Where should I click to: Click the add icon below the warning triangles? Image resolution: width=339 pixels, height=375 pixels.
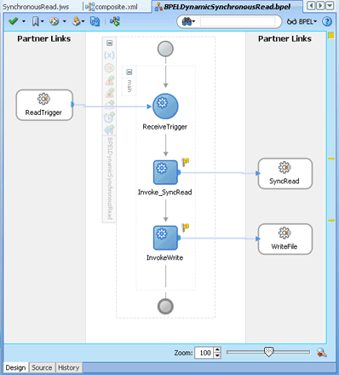click(x=110, y=105)
